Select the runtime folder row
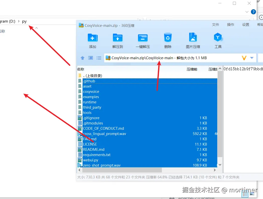 tap(147, 102)
